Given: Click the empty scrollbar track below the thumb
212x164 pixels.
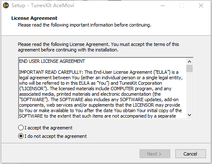Looking at the screenshot, I should coord(189,92).
